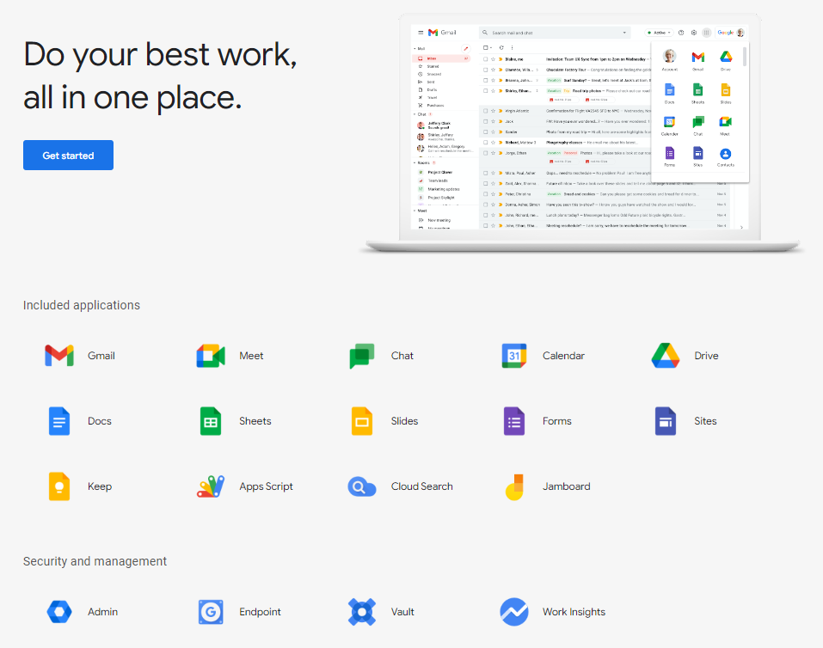The image size is (823, 648).
Task: Click the yellow Slides icon in applications list
Action: pyautogui.click(x=362, y=421)
